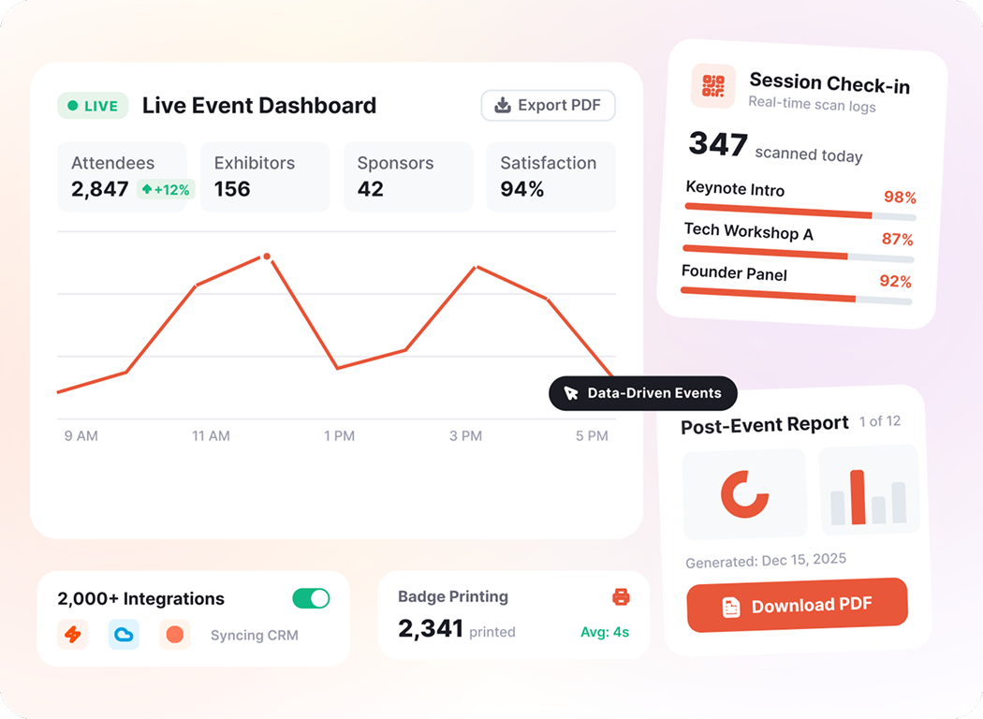Click the 3 PM axis label
This screenshot has height=719, width=983.
point(466,435)
